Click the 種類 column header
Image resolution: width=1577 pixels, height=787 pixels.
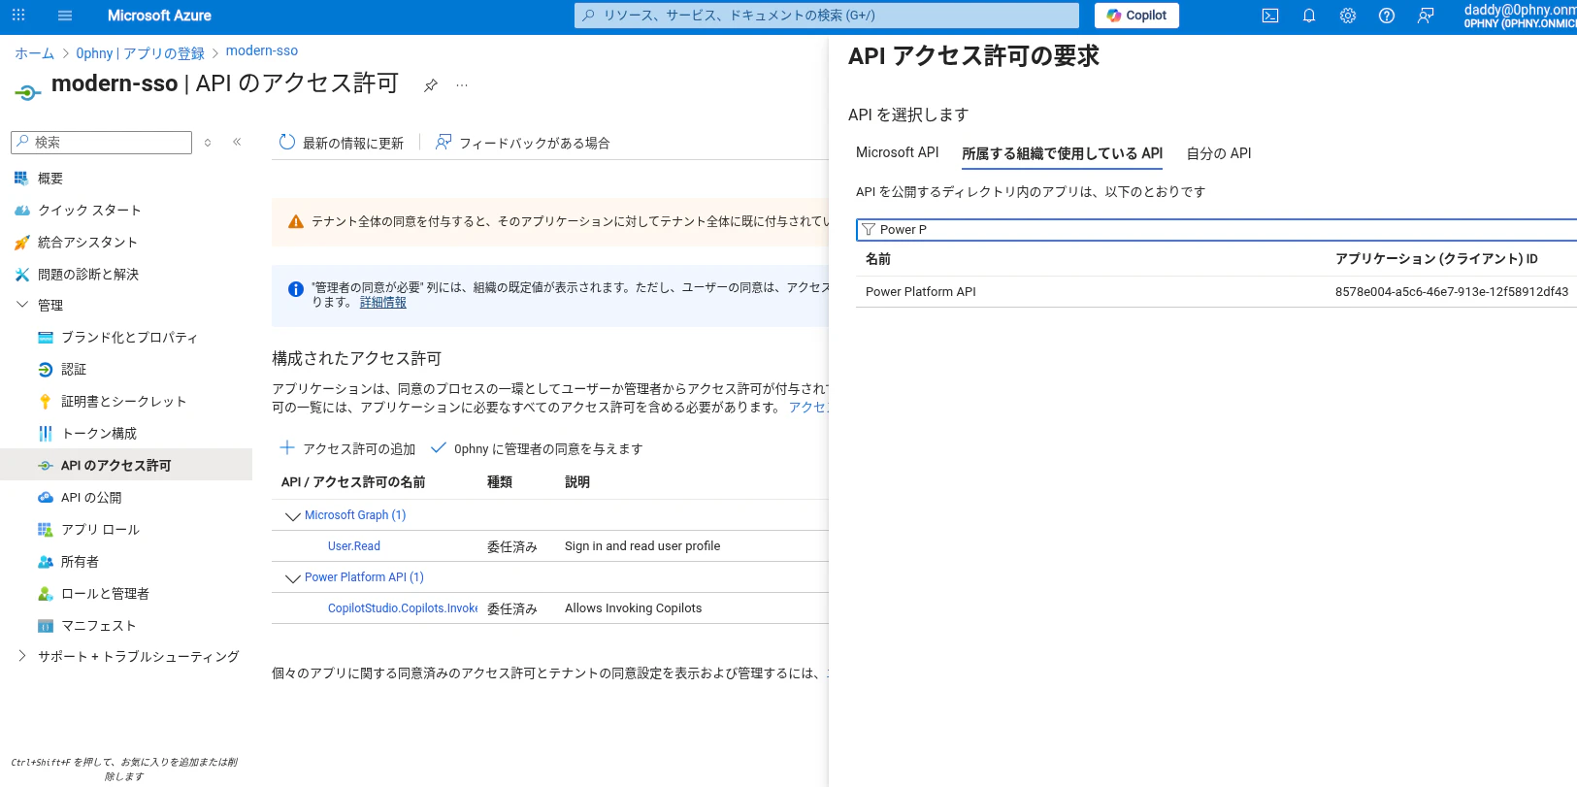500,482
